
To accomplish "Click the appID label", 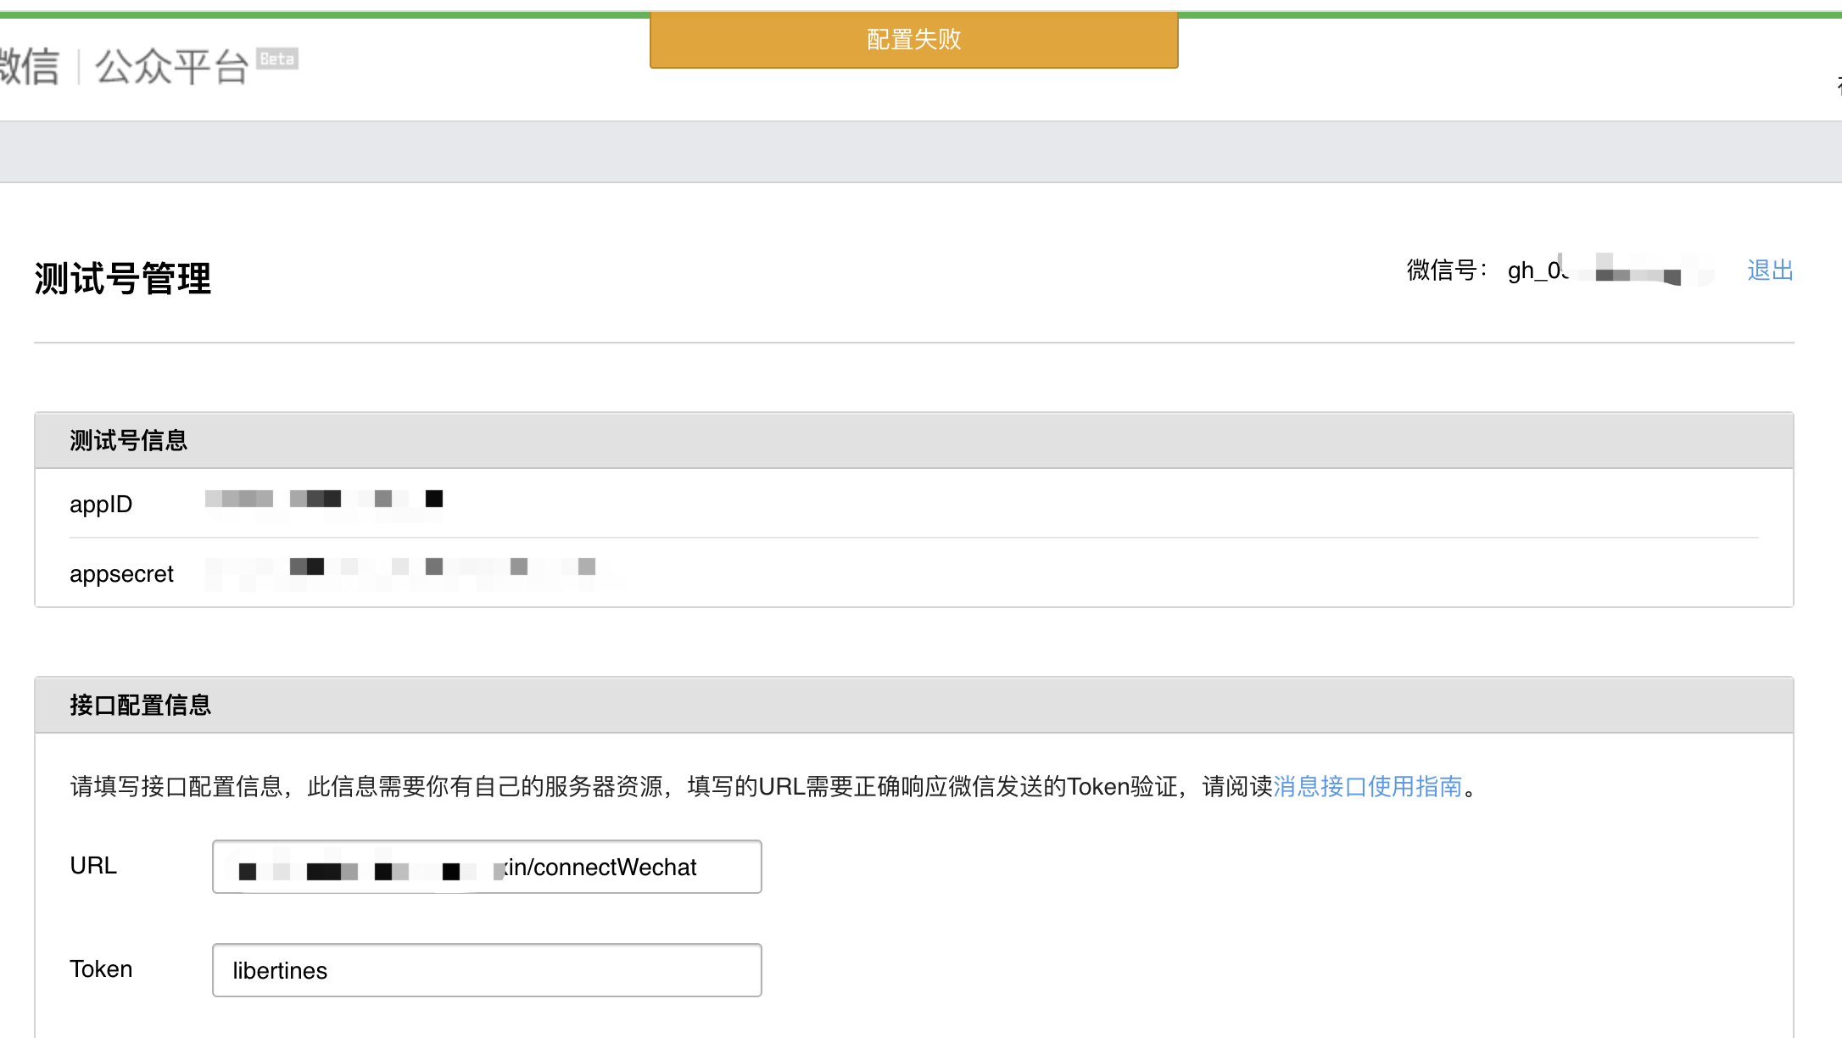I will click(x=100, y=504).
